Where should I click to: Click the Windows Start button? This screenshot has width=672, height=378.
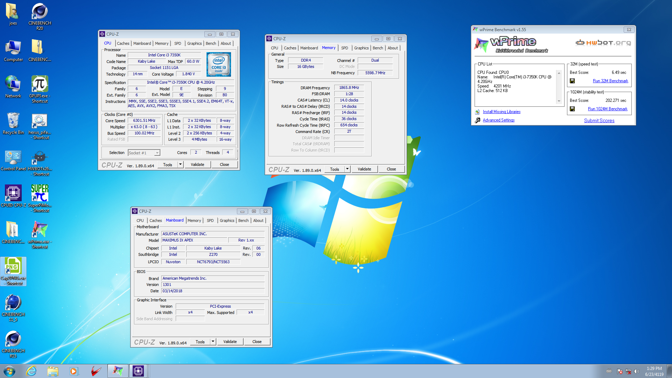tap(9, 371)
